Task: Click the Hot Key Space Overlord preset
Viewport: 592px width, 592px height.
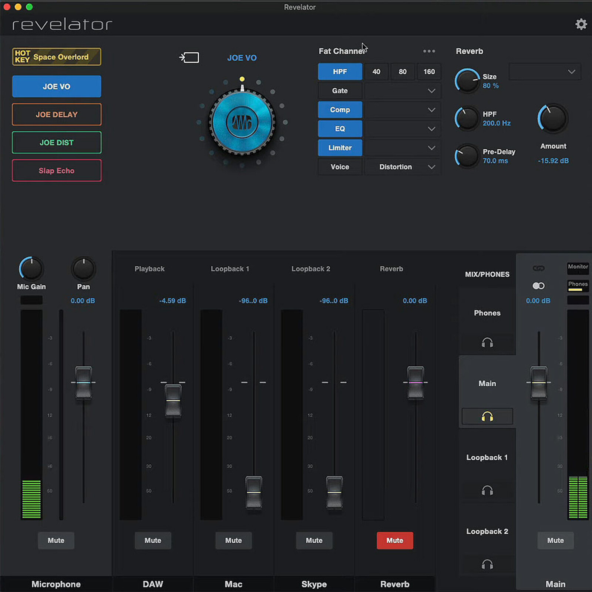Action: (x=57, y=57)
